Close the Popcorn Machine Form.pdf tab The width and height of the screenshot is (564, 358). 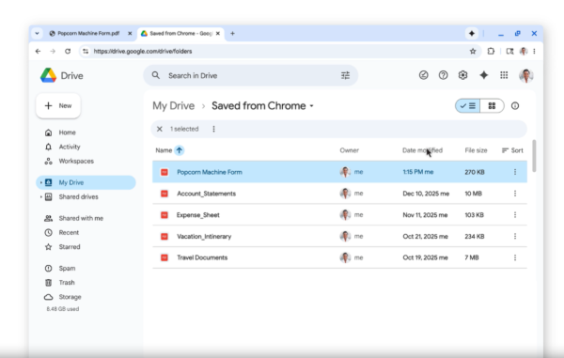130,34
